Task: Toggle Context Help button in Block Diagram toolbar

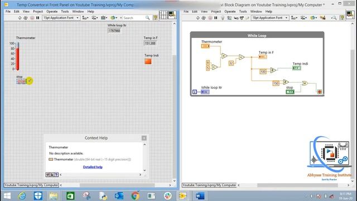Action: [x=342, y=18]
